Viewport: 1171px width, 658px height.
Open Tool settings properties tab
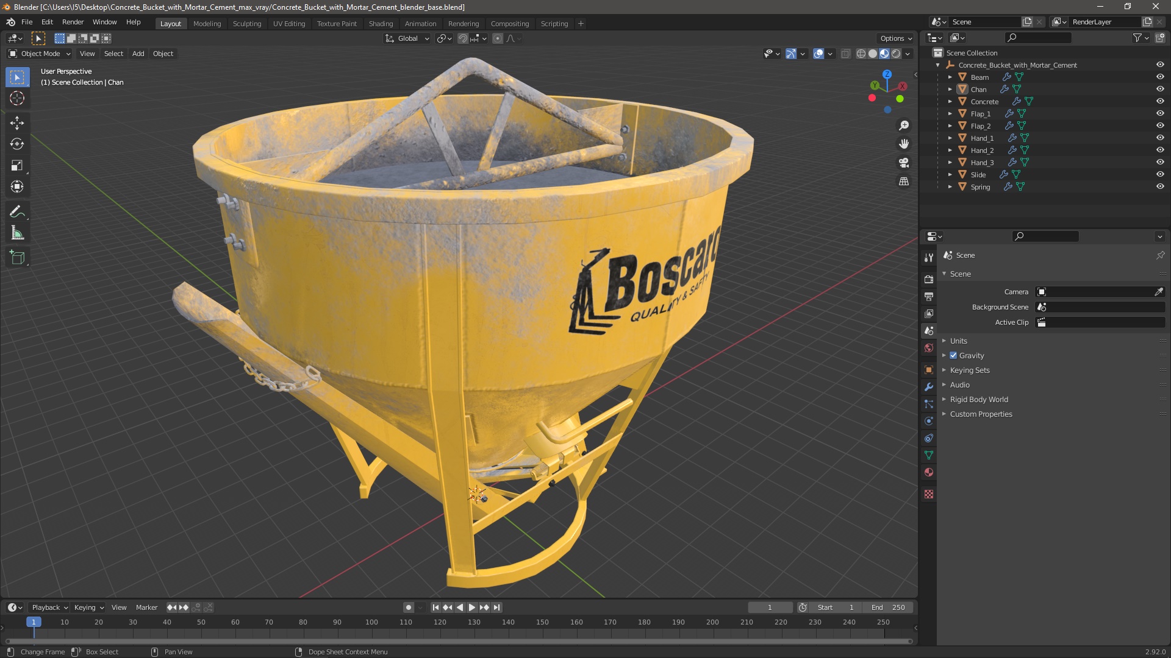click(x=929, y=258)
